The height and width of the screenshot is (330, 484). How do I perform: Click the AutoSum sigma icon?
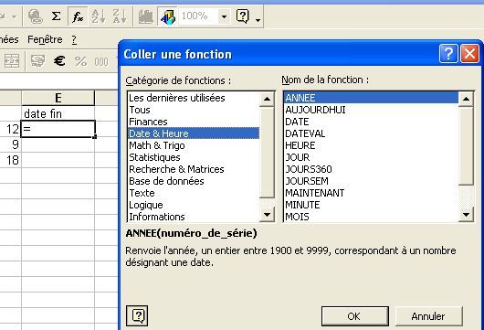tap(56, 16)
